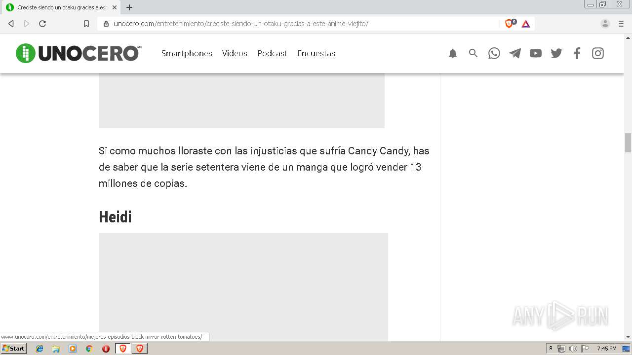Viewport: 632px width, 355px height.
Task: Bookmark this page with the bookmark icon
Action: point(86,24)
